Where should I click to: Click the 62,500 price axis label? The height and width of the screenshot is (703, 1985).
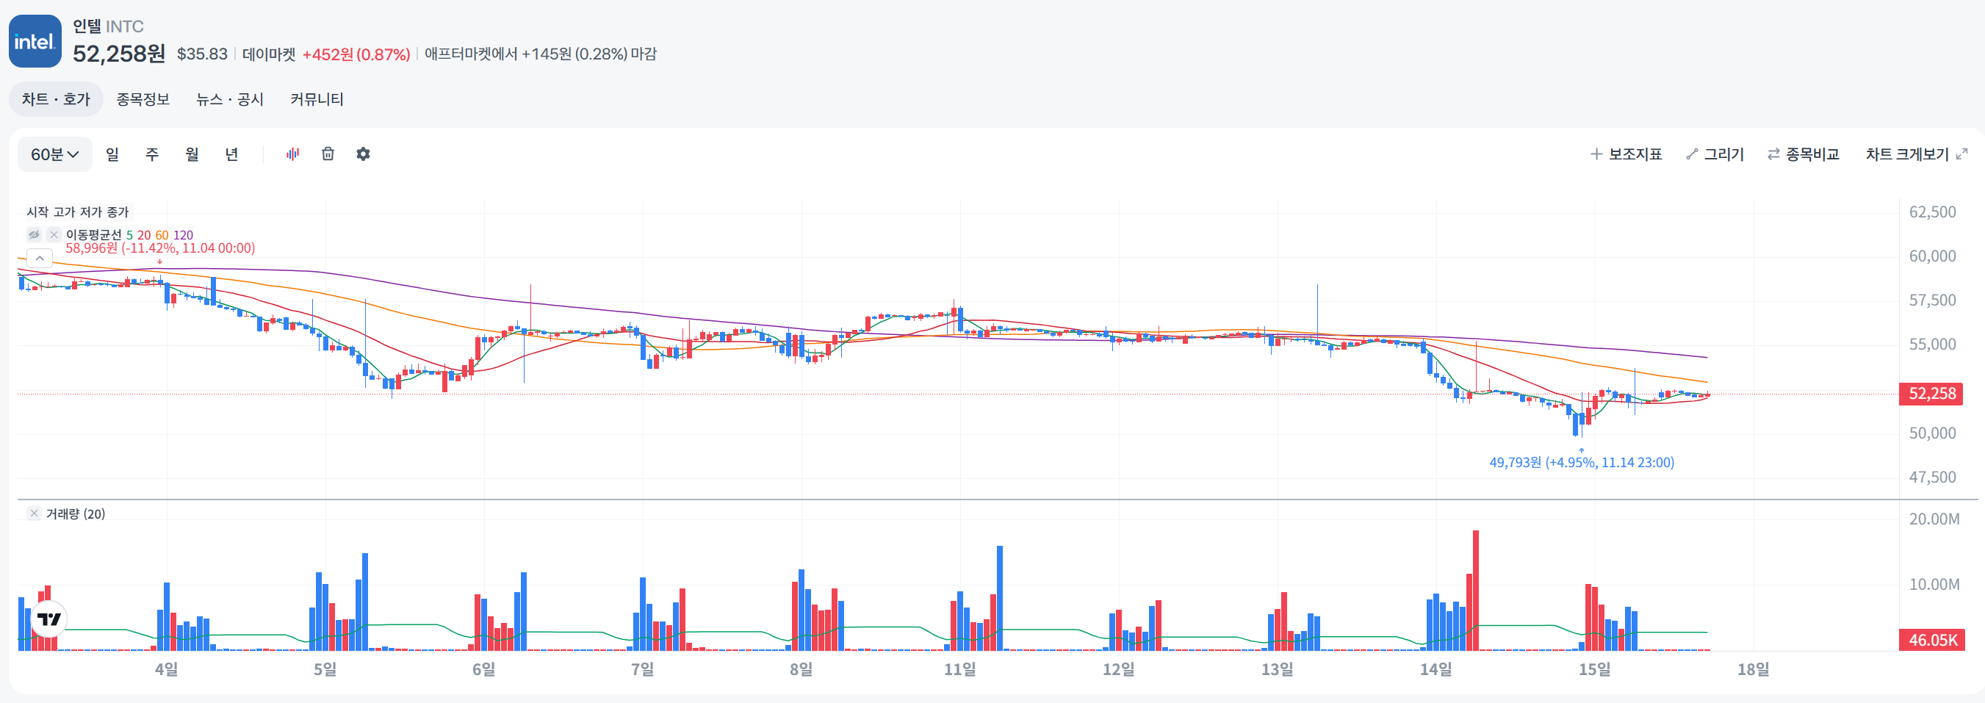click(1933, 212)
